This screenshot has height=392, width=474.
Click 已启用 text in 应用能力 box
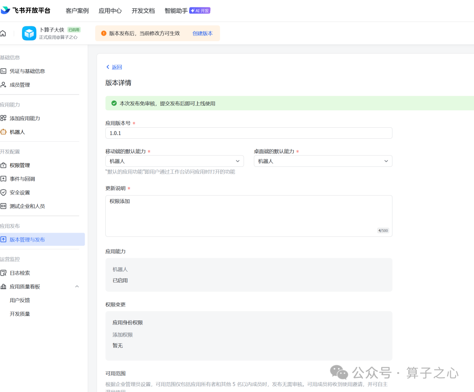[120, 281]
